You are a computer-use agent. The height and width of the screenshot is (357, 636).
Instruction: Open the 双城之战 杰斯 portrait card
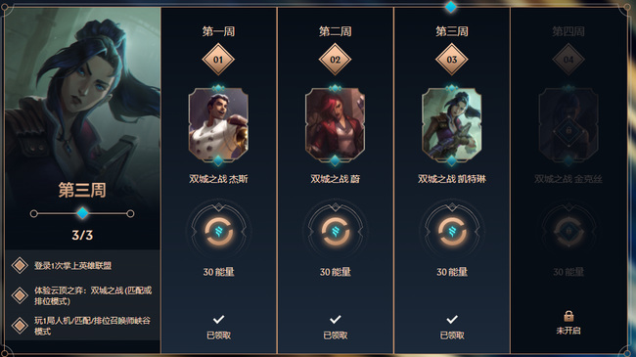click(218, 125)
